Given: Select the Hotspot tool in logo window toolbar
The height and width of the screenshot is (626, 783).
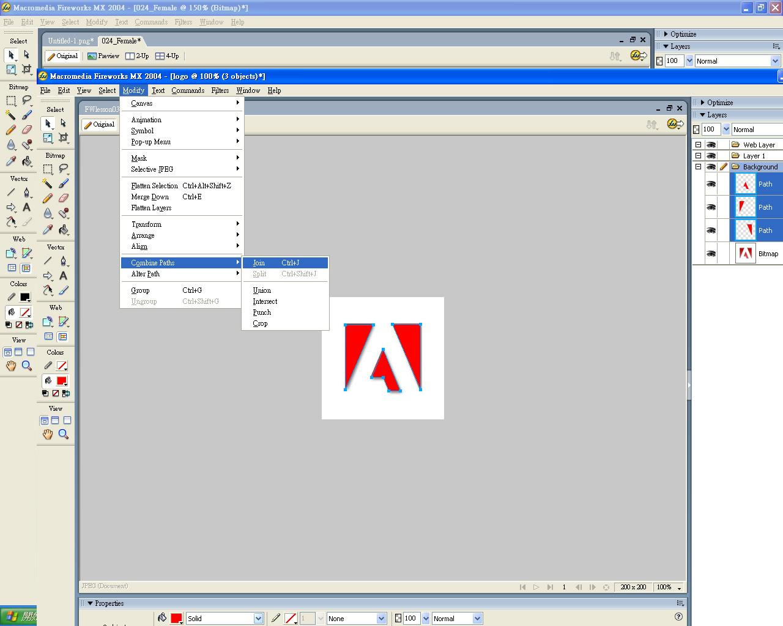Looking at the screenshot, I should click(48, 322).
